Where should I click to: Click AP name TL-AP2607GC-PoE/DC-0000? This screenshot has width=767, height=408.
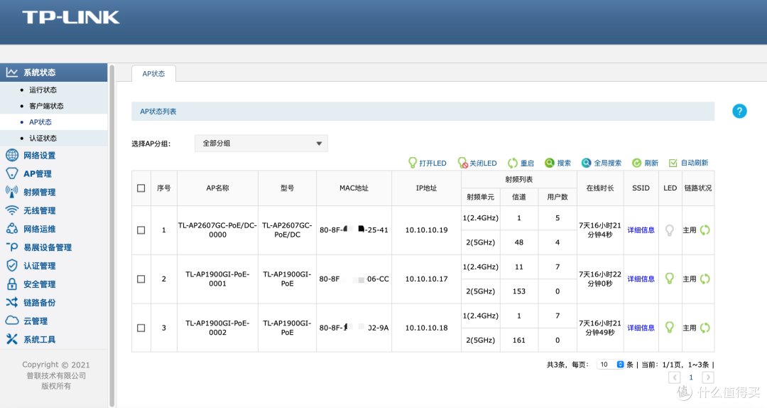coord(218,230)
